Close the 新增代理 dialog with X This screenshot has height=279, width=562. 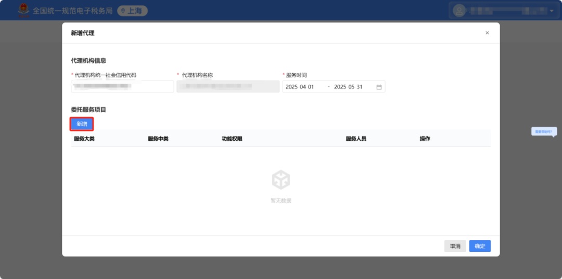tap(487, 33)
